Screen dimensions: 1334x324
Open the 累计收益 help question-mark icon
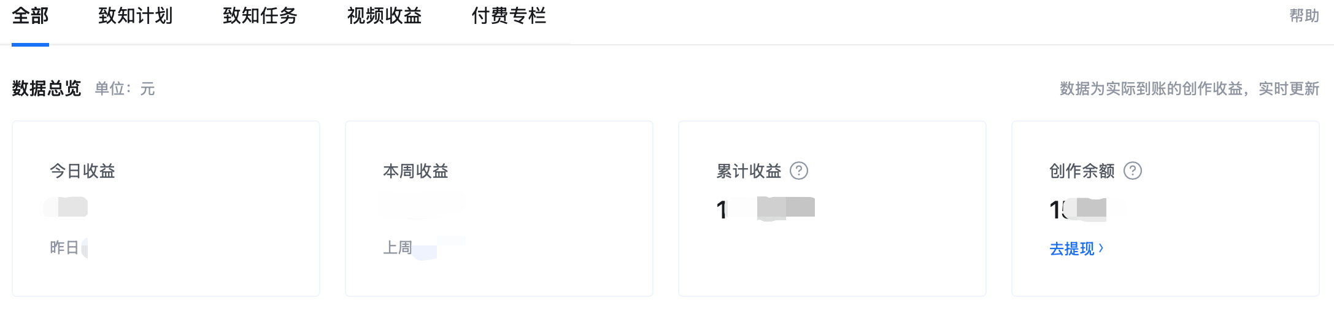(x=798, y=171)
